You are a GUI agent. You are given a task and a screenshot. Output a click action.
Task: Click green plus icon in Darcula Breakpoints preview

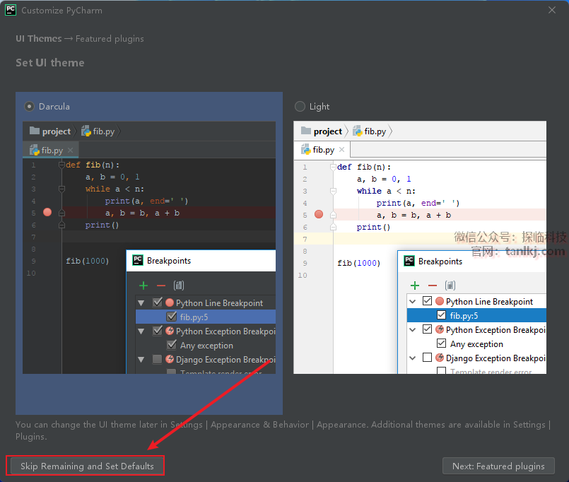pos(143,285)
